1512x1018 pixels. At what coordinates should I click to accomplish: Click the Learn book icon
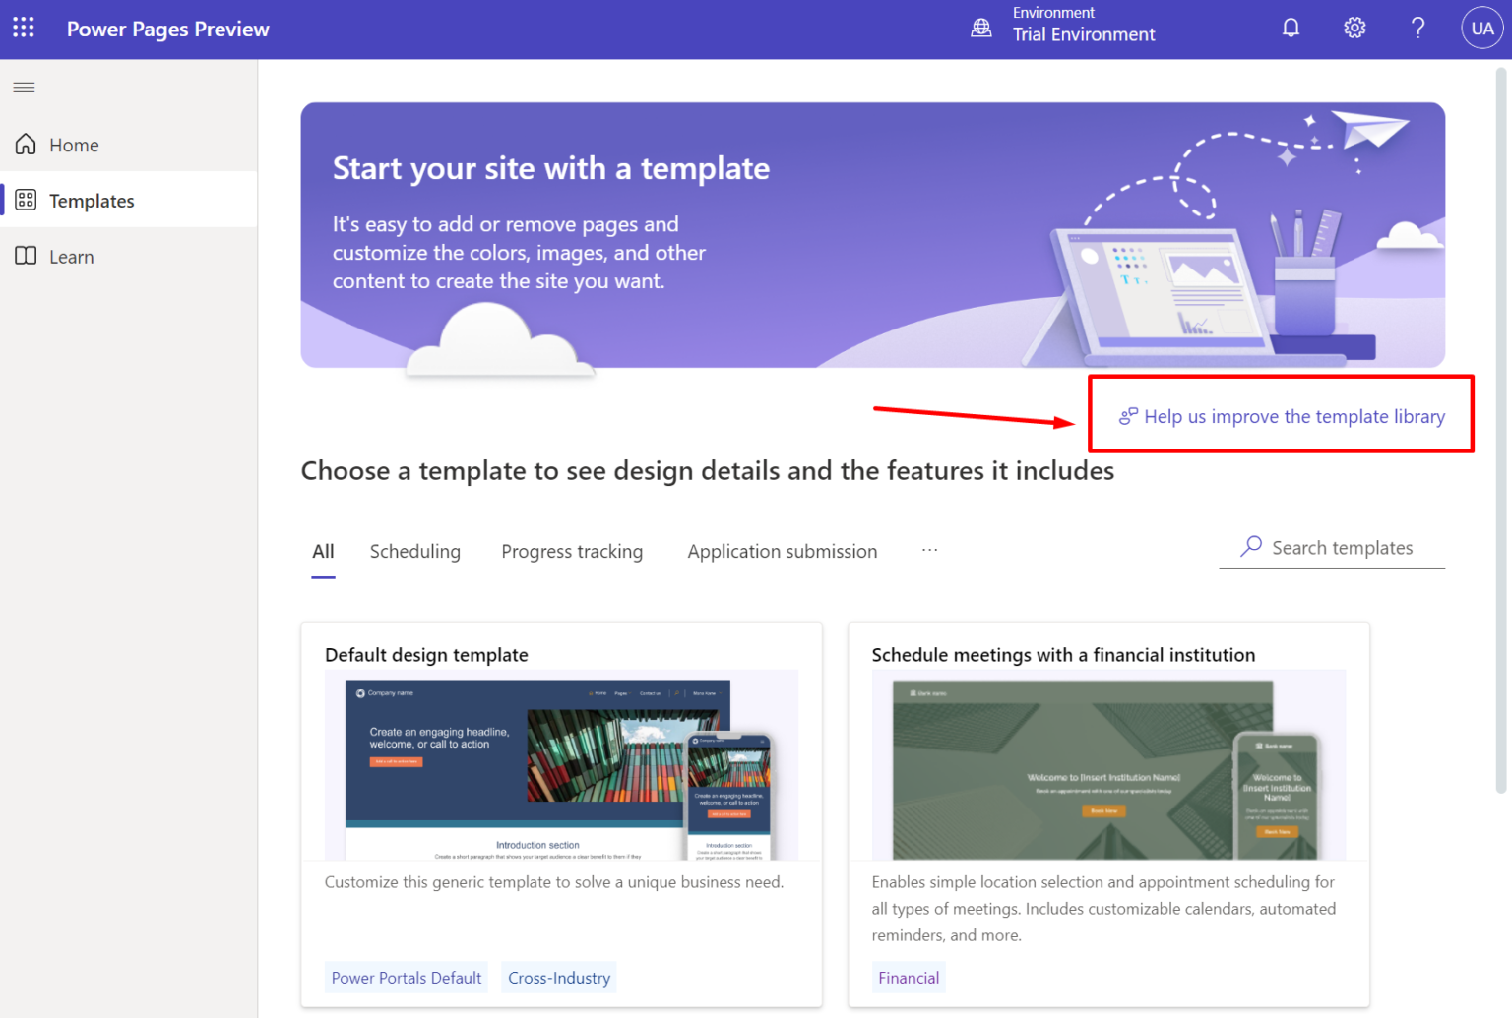(x=26, y=256)
